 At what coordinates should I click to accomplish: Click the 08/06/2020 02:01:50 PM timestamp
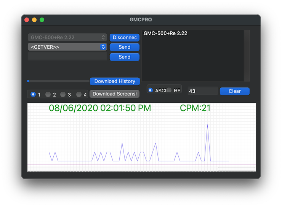[x=100, y=108]
